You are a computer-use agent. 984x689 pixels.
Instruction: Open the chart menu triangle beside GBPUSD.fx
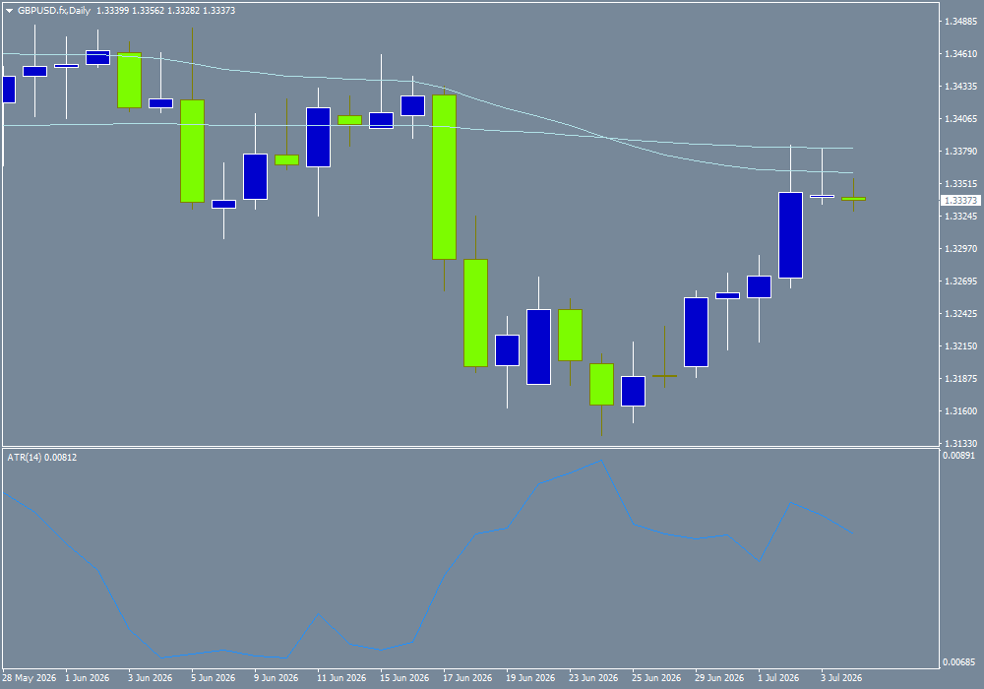(x=10, y=11)
